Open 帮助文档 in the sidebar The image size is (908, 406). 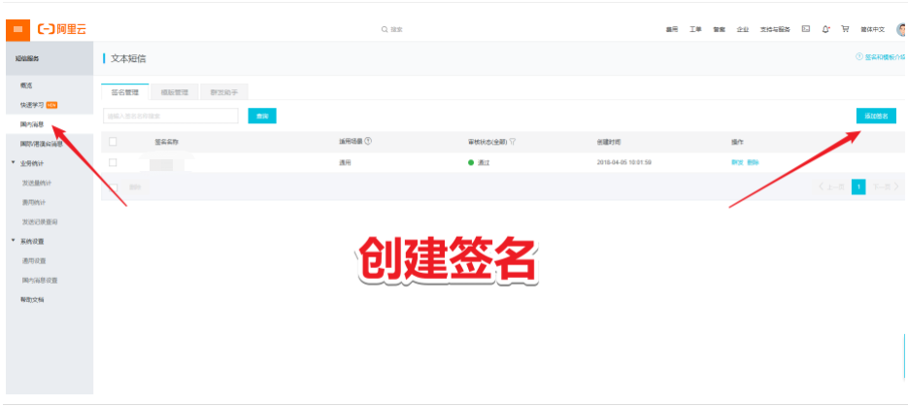[32, 300]
